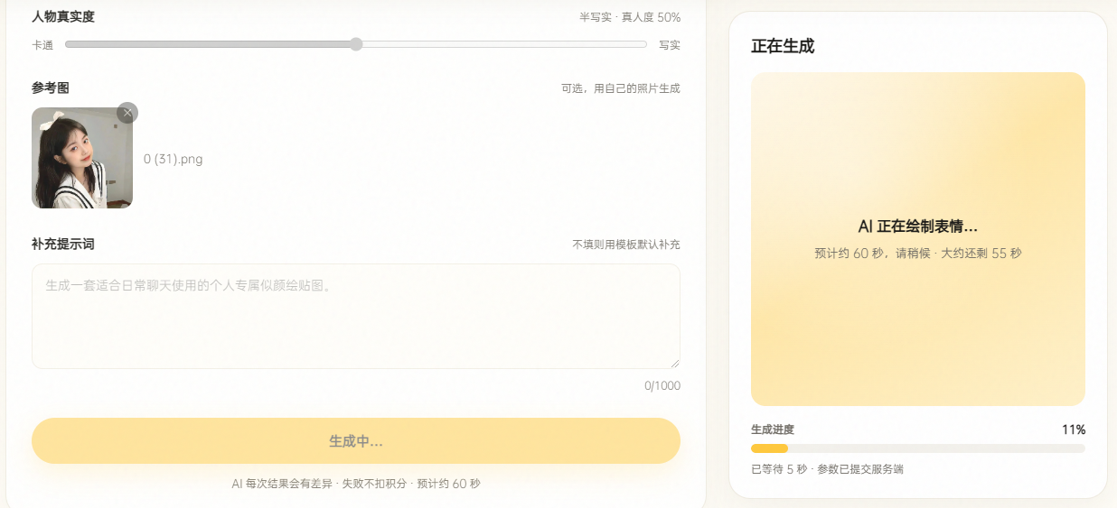Screen dimensions: 1117x508
Task: Remove the reference image with the X icon
Action: 127,113
